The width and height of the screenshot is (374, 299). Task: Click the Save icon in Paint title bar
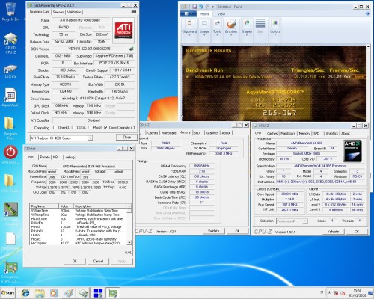coord(194,7)
